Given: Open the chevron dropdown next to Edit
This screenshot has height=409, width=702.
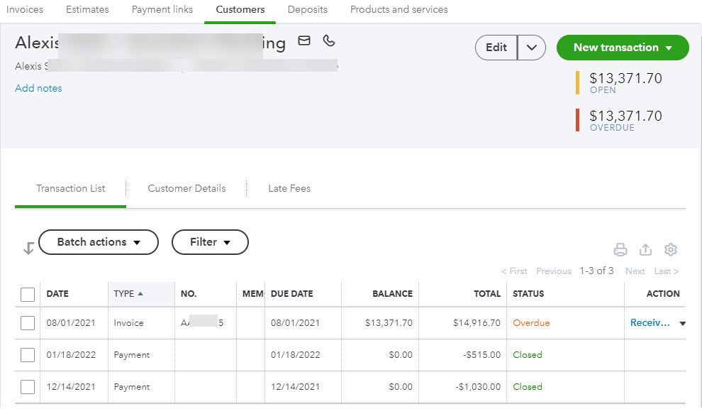Looking at the screenshot, I should [530, 48].
